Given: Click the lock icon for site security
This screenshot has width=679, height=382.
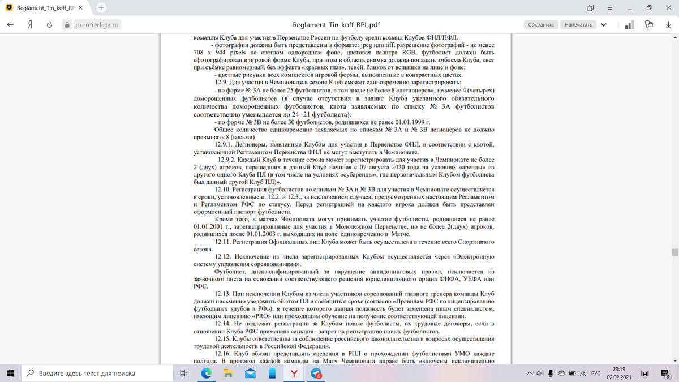Looking at the screenshot, I should tap(67, 25).
